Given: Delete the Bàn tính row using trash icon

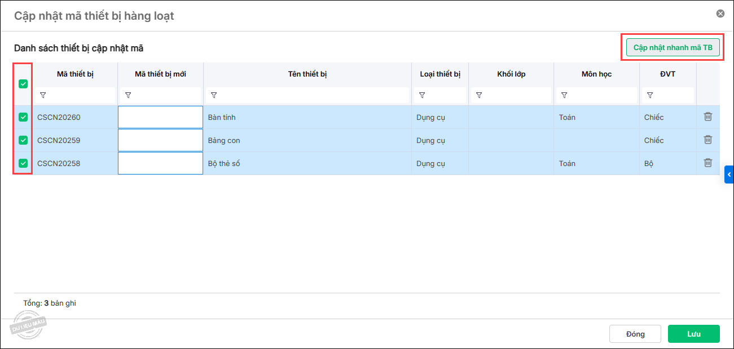Looking at the screenshot, I should pyautogui.click(x=708, y=117).
